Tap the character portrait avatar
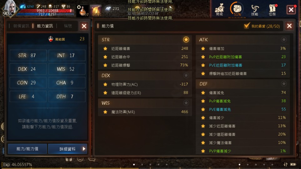Screen dimensions: 301x169 click(x=9, y=9)
